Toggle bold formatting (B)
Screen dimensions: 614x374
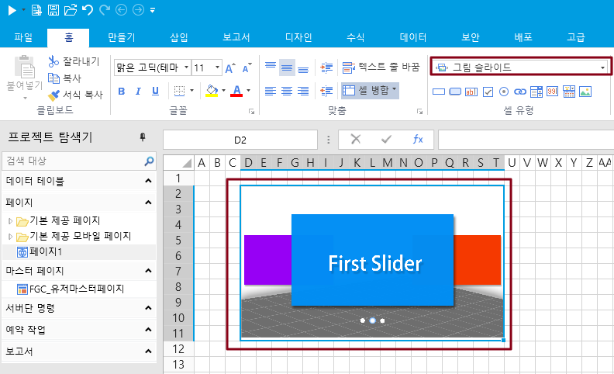[x=121, y=91]
